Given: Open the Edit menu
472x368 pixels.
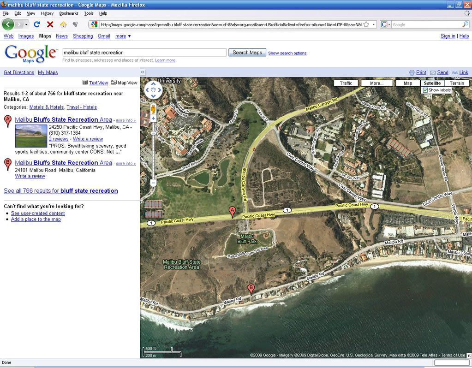Looking at the screenshot, I should click(x=18, y=13).
